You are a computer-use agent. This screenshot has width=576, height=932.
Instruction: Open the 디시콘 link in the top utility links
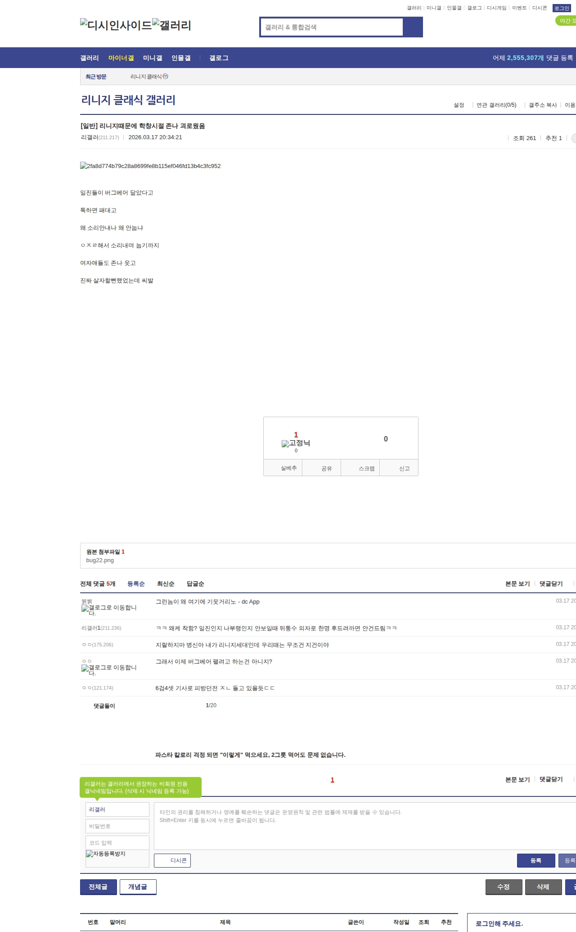[540, 8]
